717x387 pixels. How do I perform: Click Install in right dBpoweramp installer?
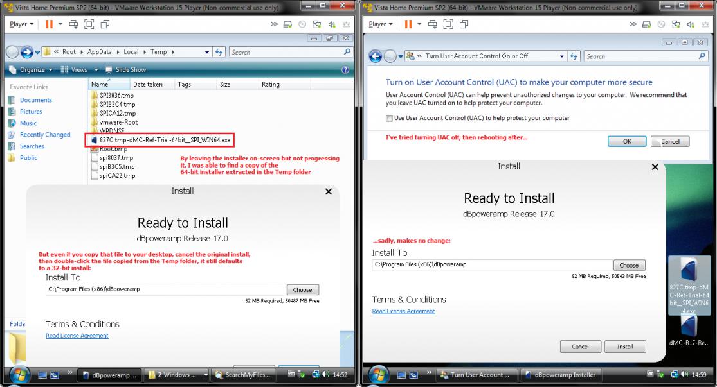[x=625, y=347]
